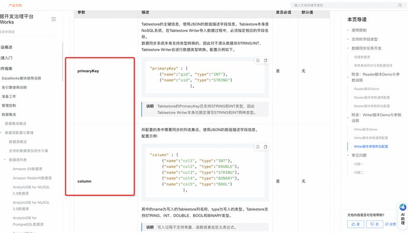Select 各引擎使用说明 in sidebar

[14, 88]
